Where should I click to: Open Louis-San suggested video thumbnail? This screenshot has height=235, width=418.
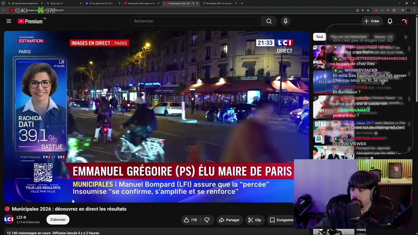point(333,152)
